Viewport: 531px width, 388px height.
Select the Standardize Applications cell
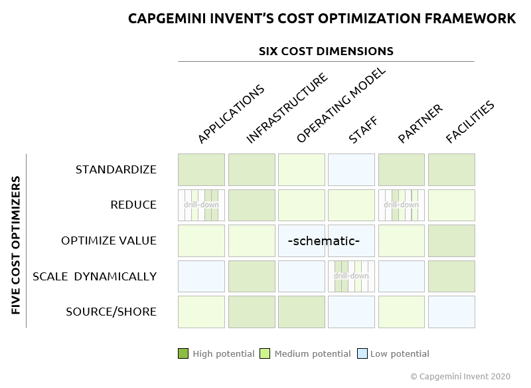pos(201,169)
